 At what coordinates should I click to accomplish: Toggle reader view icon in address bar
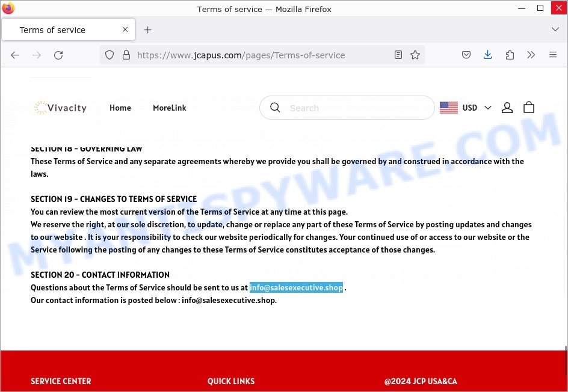click(398, 55)
